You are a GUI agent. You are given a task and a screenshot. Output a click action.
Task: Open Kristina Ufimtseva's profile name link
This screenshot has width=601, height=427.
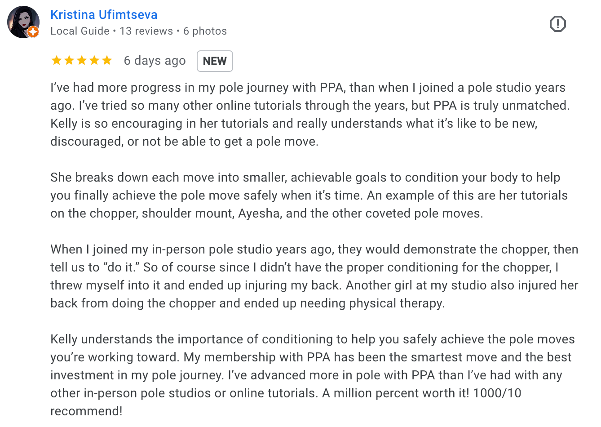pyautogui.click(x=104, y=15)
